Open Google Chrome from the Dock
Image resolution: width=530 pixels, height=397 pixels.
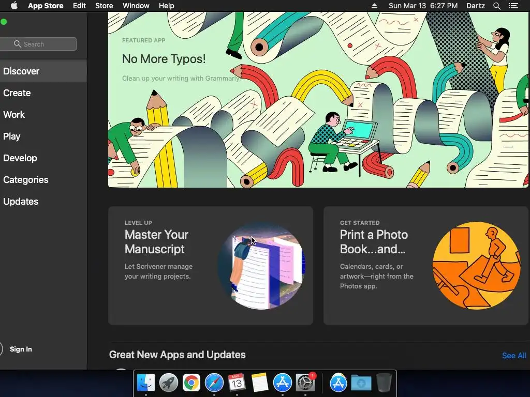click(192, 383)
